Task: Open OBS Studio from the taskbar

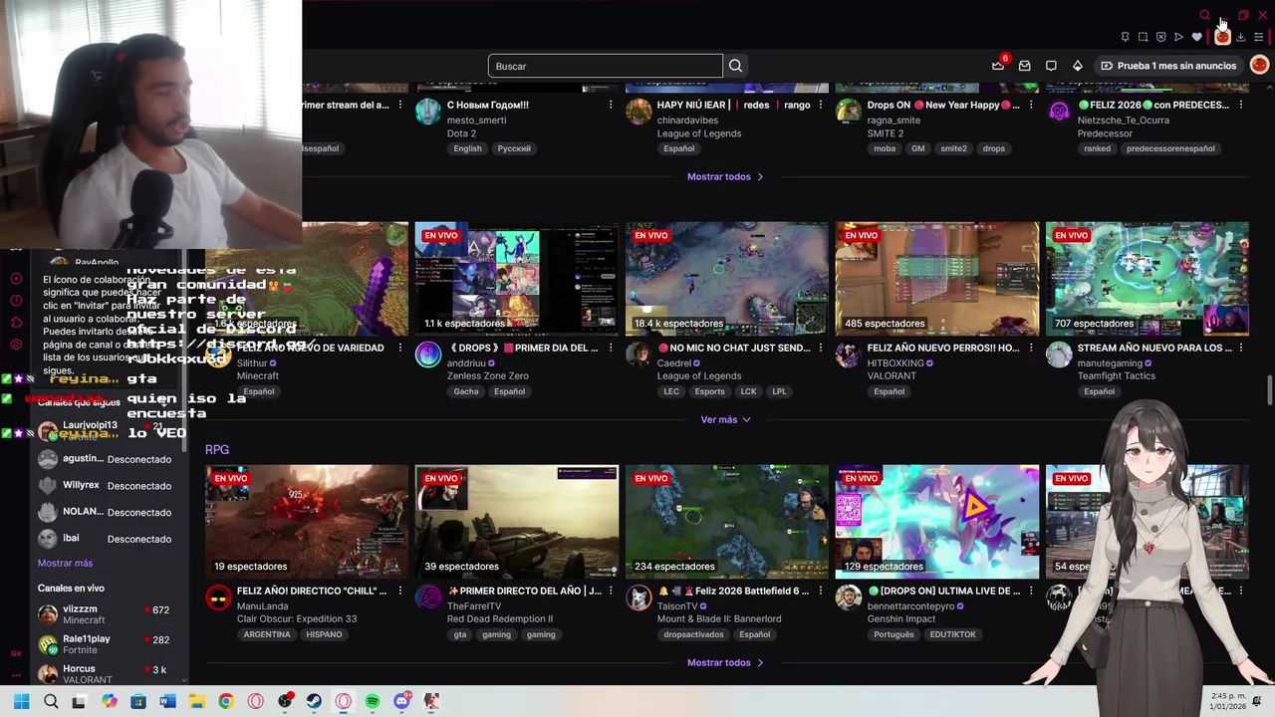Action: 285,701
